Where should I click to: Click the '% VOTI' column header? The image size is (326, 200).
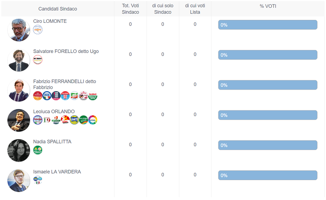268,6
